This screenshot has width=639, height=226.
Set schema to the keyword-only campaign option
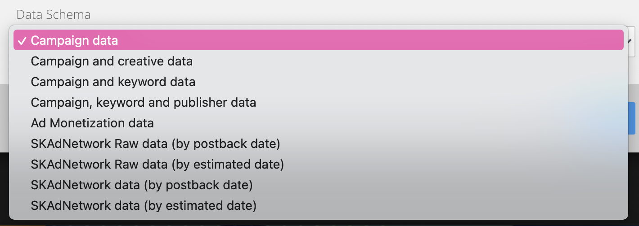[x=113, y=82]
